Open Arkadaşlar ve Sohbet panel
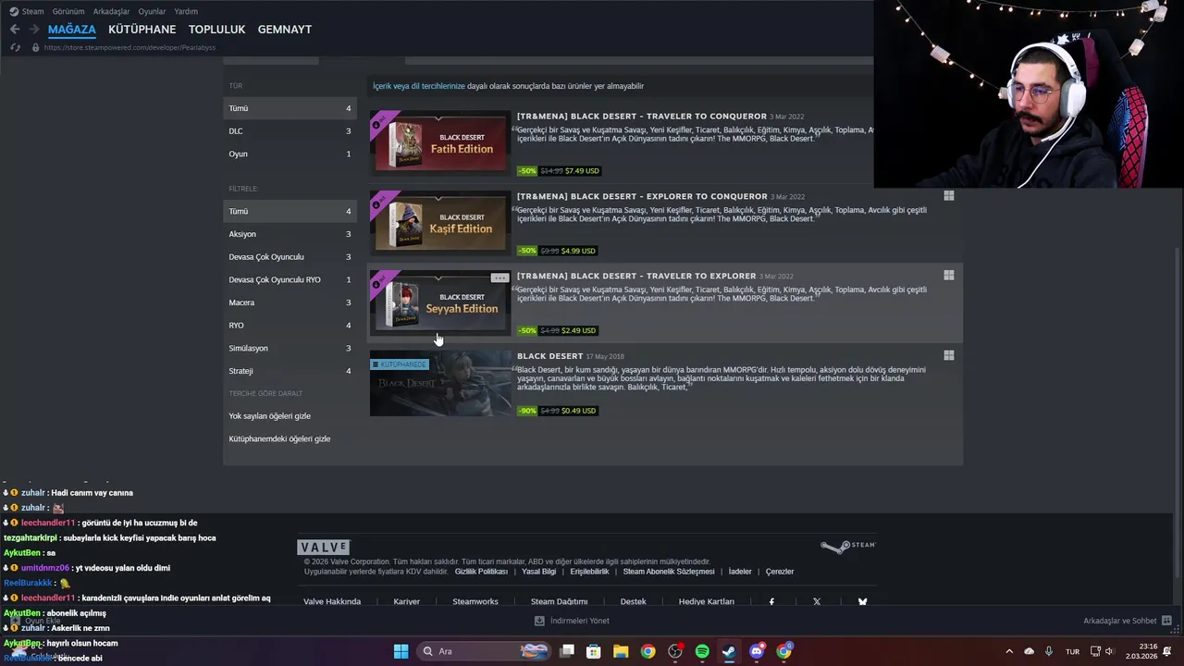Screen dimensions: 1184x666 (1127, 621)
